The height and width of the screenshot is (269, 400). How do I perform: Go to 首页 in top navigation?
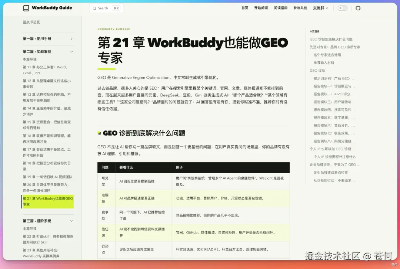(x=245, y=8)
